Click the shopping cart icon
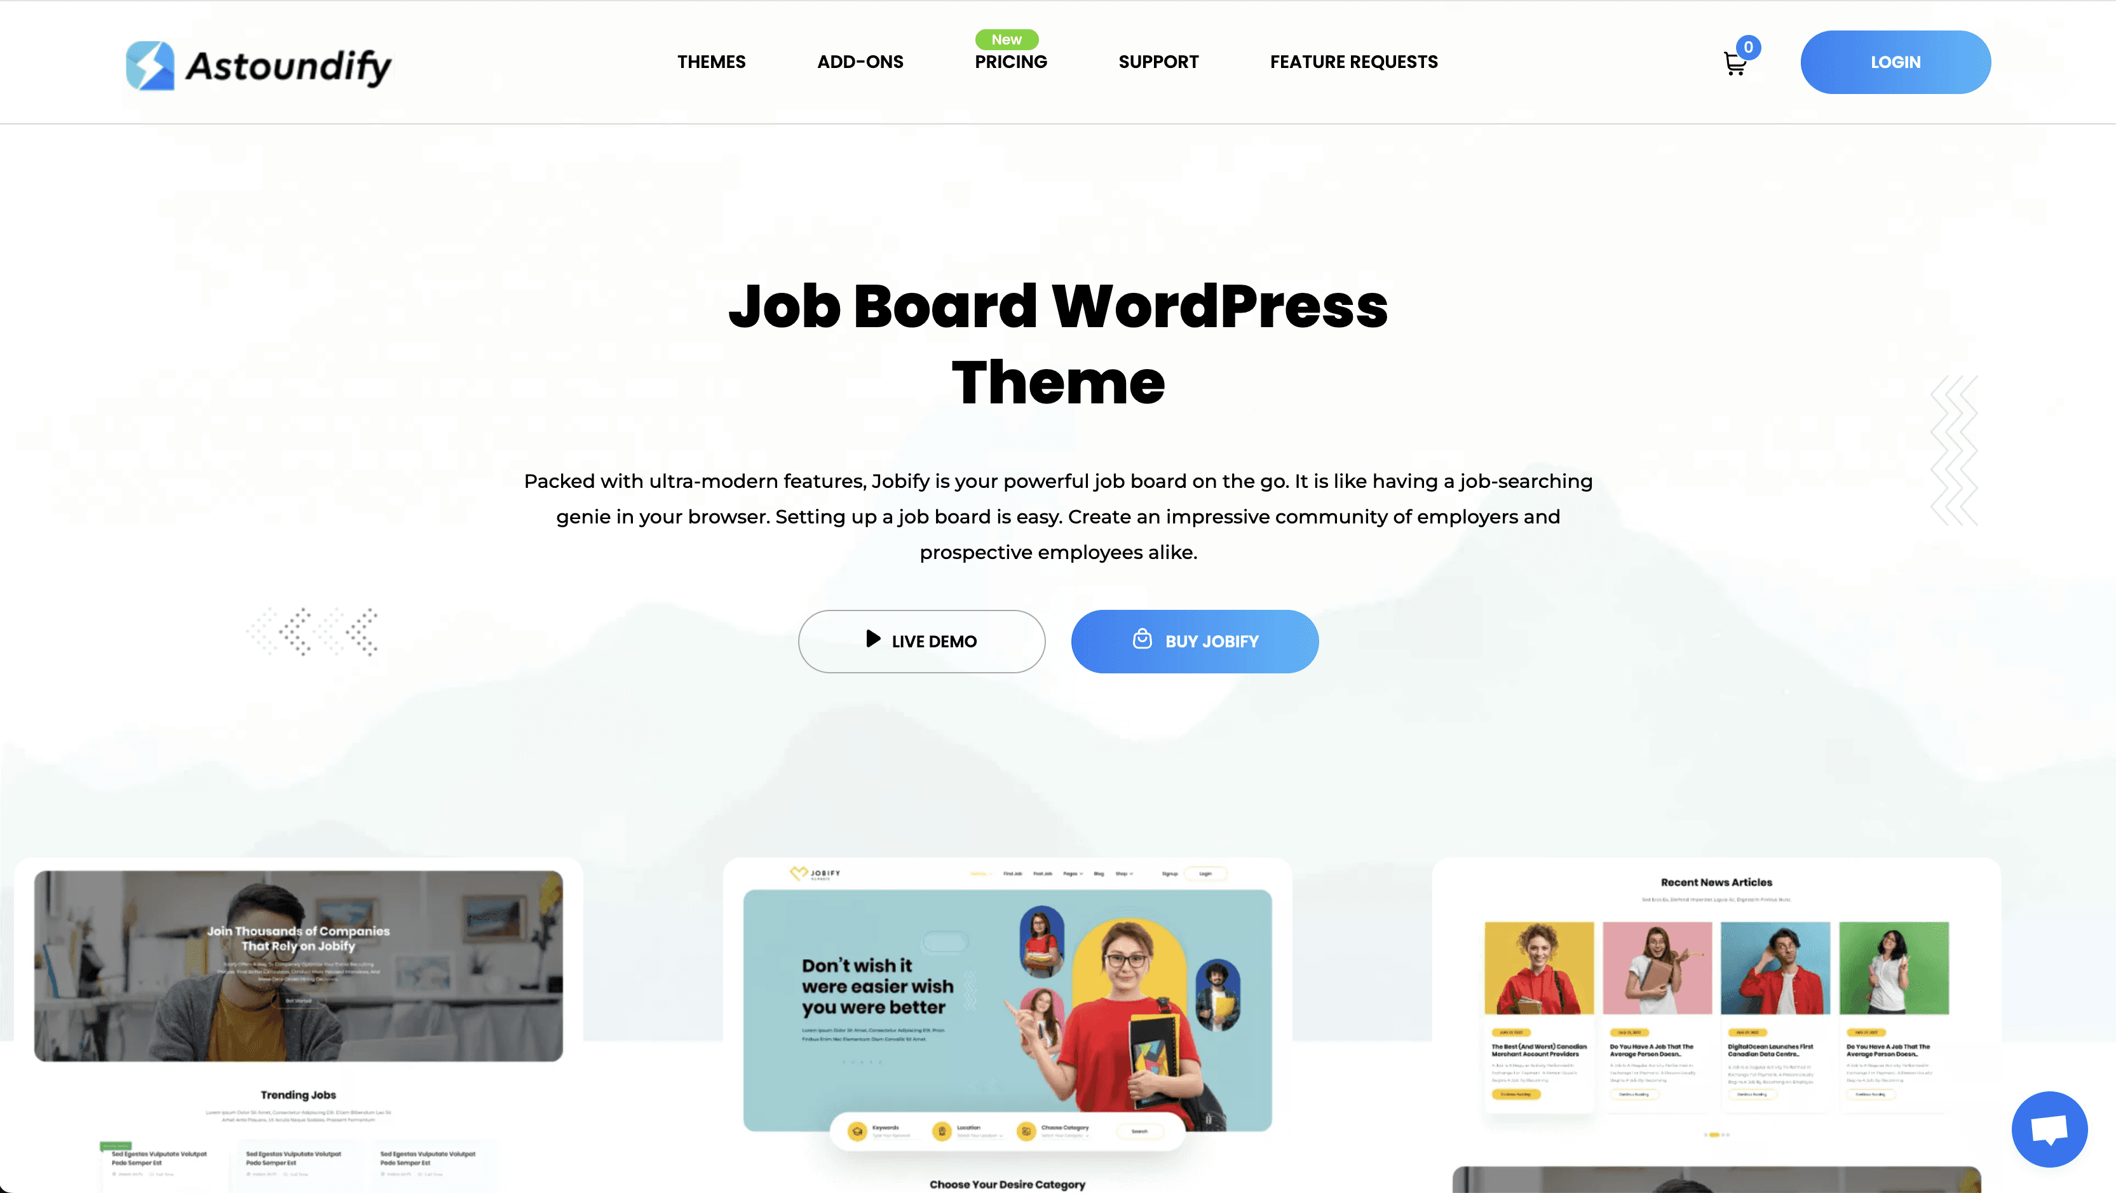 tap(1733, 62)
